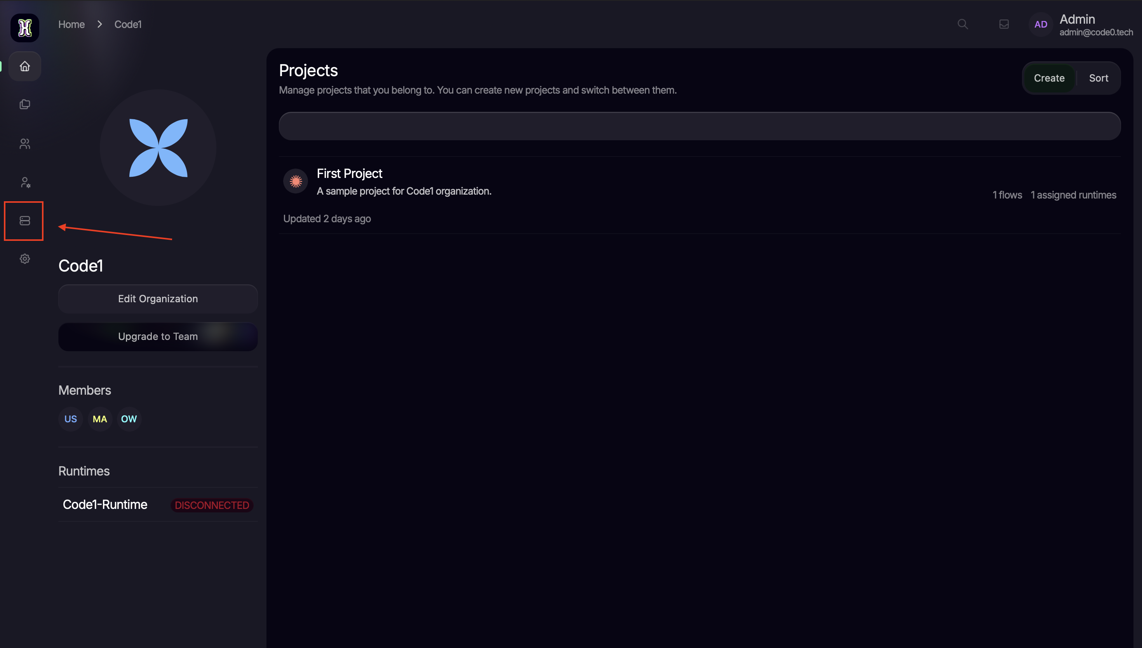
Task: Open the Sort options for projects
Action: tap(1099, 78)
